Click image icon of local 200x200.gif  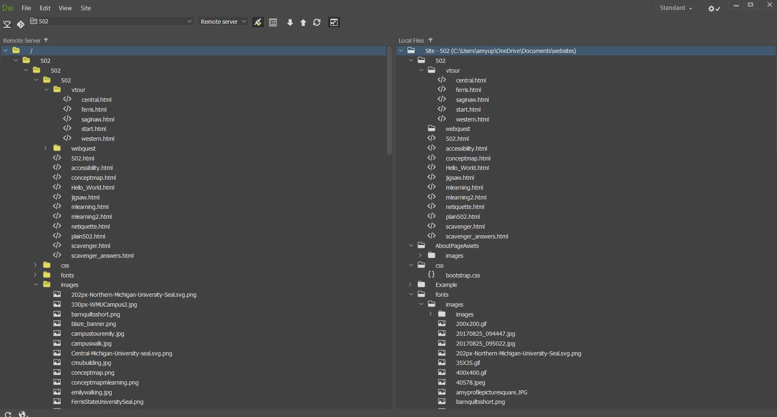click(442, 323)
